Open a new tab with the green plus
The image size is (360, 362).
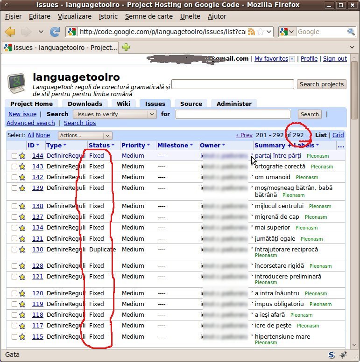126,47
